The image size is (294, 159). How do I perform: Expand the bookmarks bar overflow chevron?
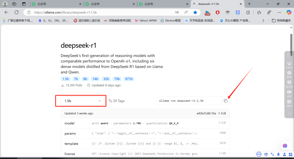(x=263, y=21)
